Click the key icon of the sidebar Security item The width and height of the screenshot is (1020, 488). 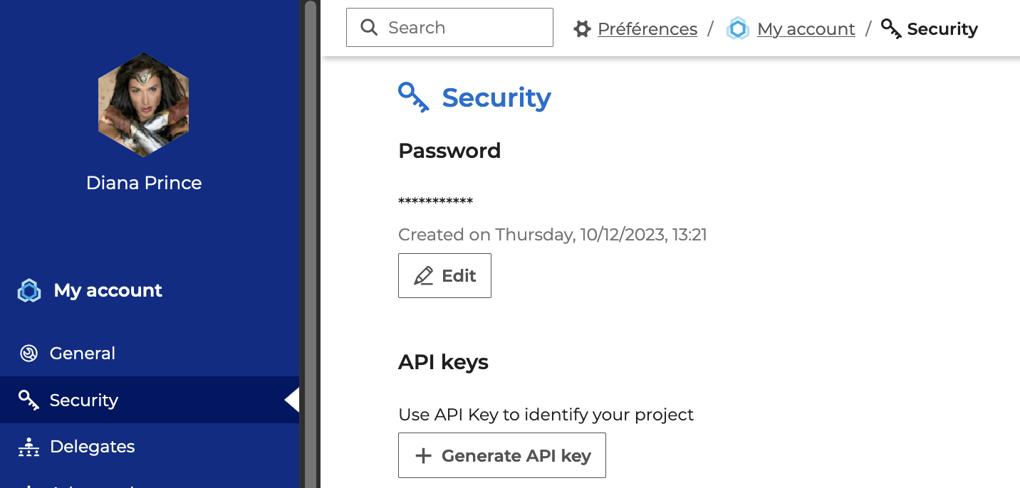coord(29,401)
